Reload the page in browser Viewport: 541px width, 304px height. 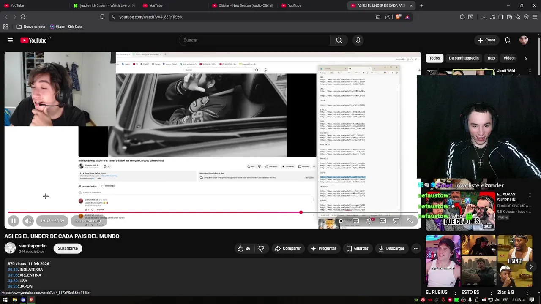click(x=23, y=17)
